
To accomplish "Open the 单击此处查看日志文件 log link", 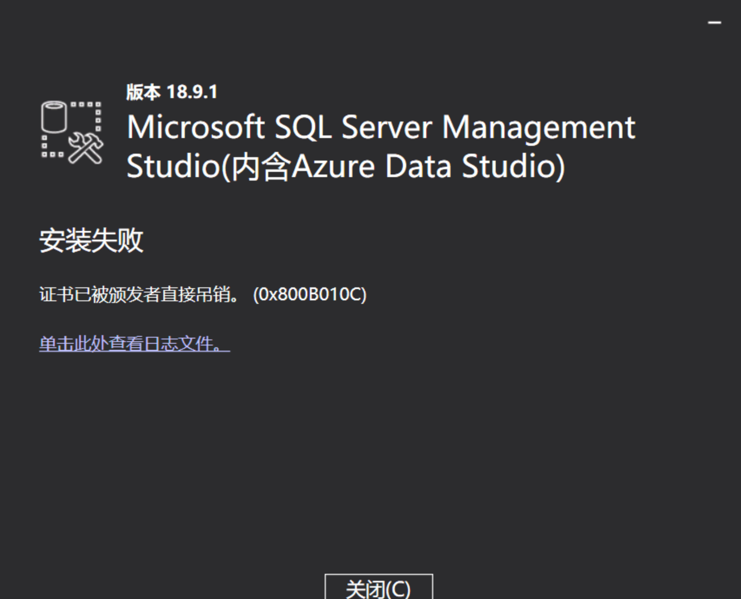I will (135, 344).
